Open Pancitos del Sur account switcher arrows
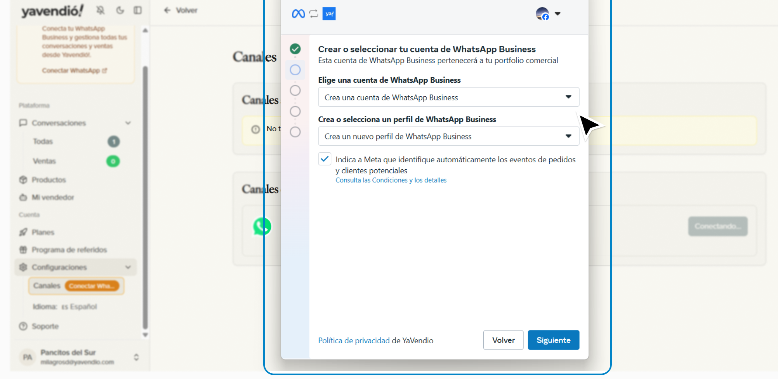The image size is (778, 379). pyautogui.click(x=136, y=357)
